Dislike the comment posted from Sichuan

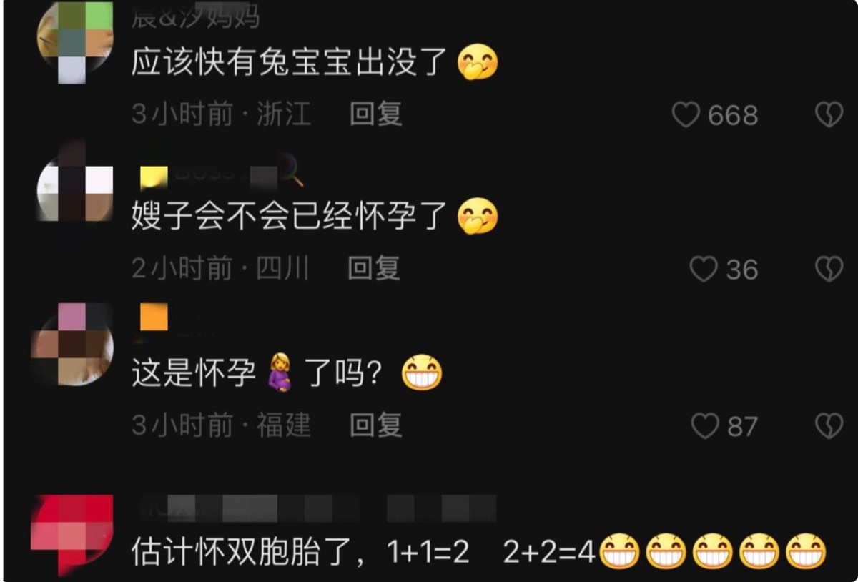click(x=829, y=270)
